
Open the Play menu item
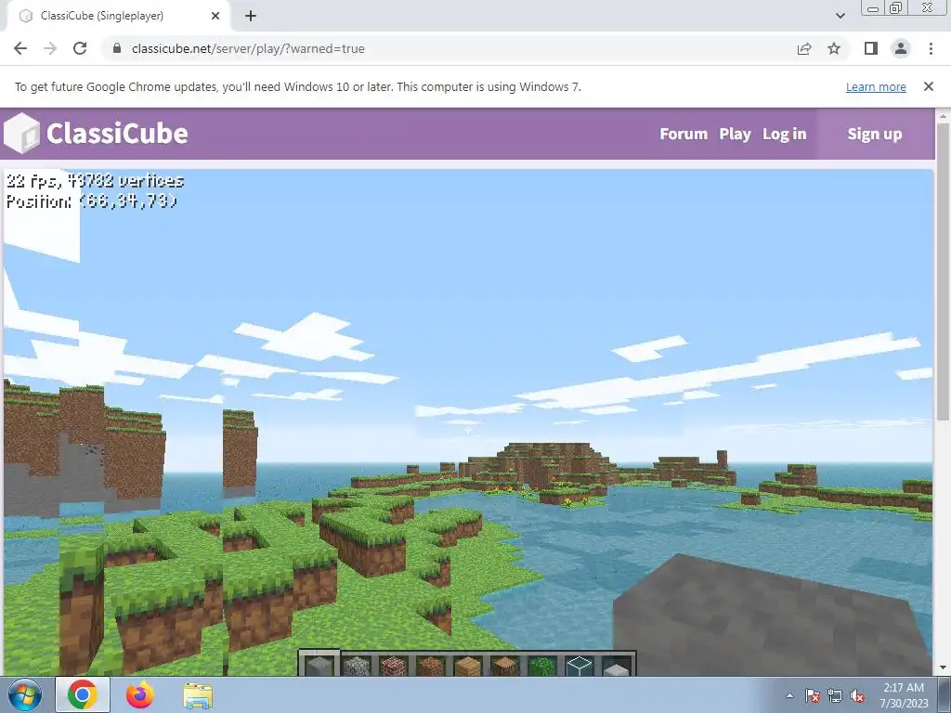tap(736, 134)
